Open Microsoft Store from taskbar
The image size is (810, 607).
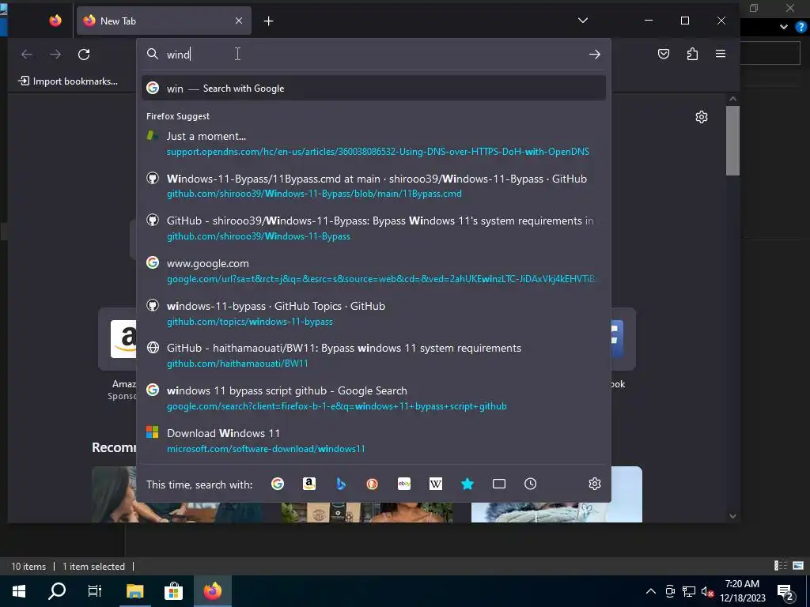click(173, 591)
